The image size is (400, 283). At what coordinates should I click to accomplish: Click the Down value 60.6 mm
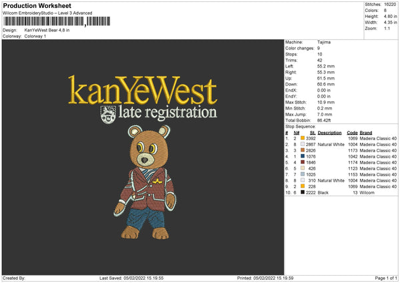coord(326,84)
